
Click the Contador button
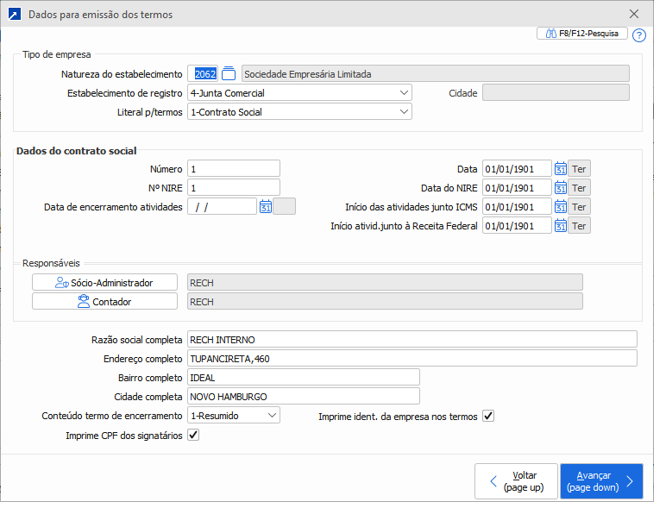pyautogui.click(x=104, y=301)
